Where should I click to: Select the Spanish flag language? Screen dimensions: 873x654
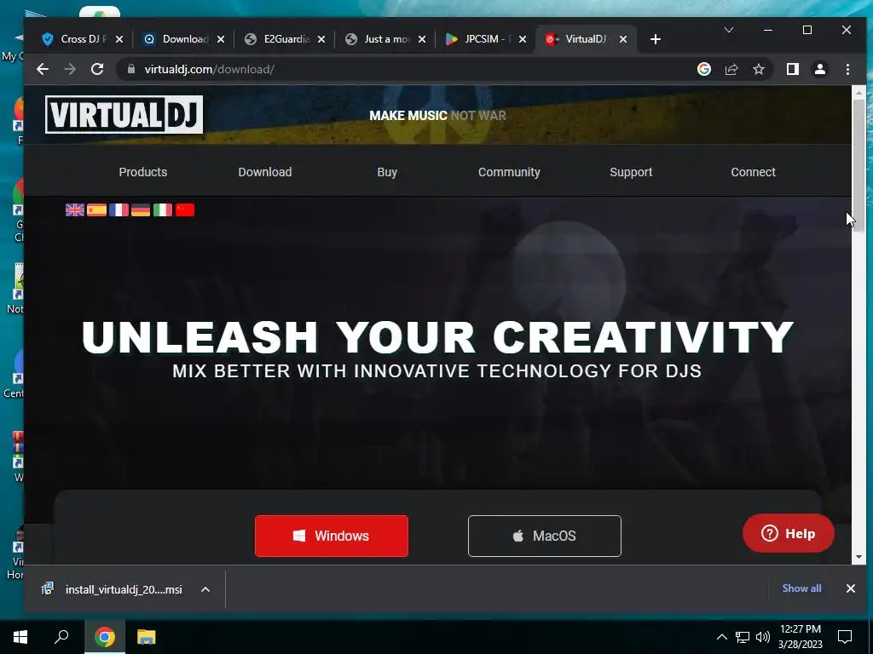(97, 209)
